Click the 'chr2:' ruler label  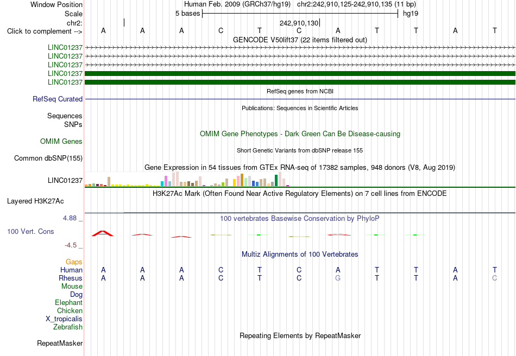[74, 23]
